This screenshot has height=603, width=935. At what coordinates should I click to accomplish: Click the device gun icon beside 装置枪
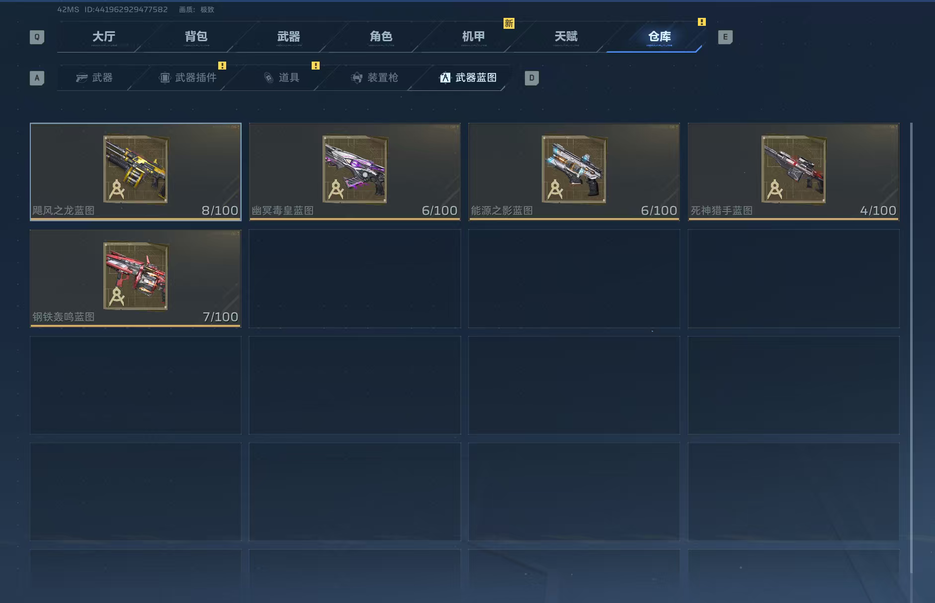tap(356, 78)
